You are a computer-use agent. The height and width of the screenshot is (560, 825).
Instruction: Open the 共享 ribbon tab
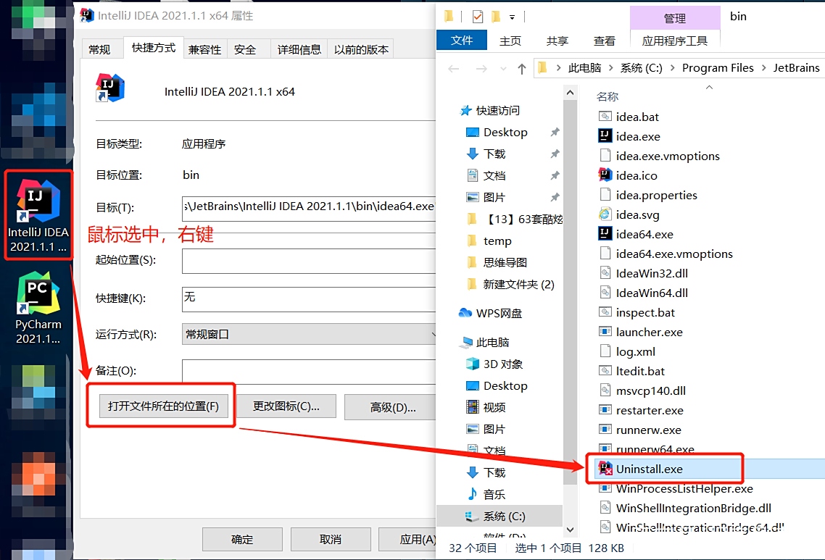pos(557,41)
